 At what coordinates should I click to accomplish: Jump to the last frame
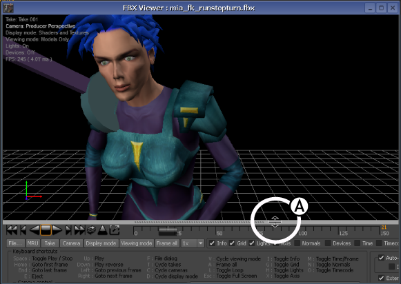(80, 230)
